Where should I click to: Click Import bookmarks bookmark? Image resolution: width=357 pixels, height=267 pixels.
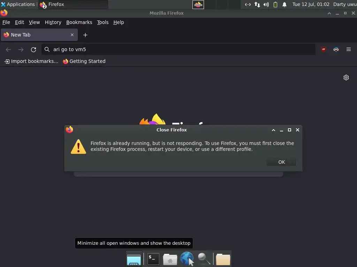point(31,61)
